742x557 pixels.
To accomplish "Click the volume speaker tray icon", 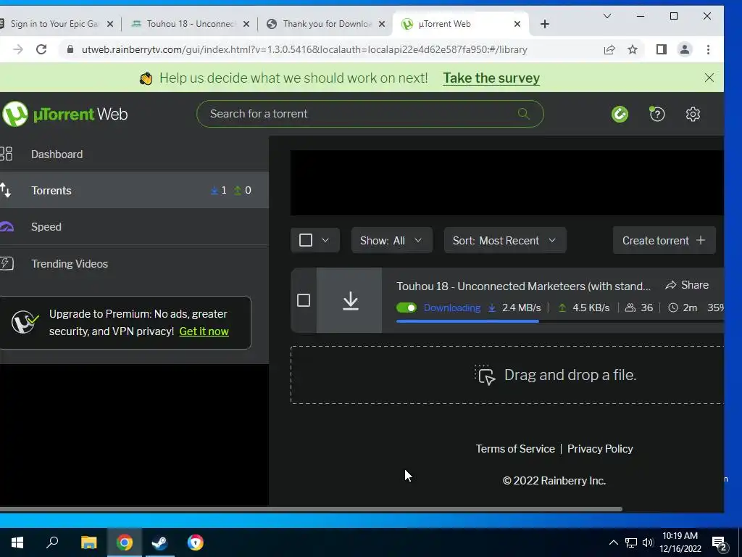I will coord(647,542).
